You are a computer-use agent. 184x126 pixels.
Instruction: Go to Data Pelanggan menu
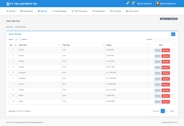point(60,11)
